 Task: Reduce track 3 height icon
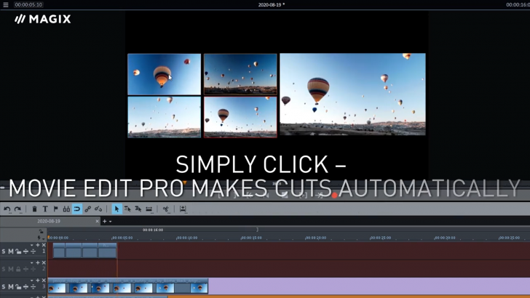click(x=33, y=287)
